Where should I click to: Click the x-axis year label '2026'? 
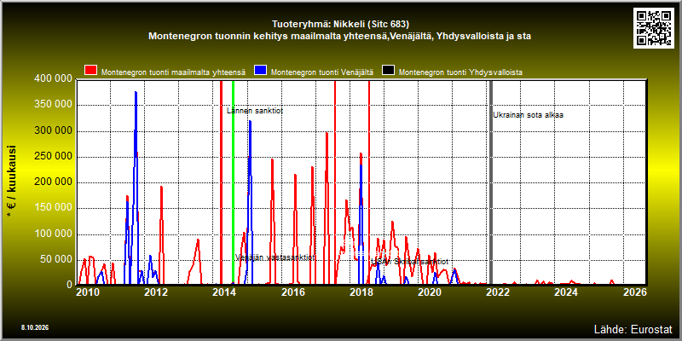coord(635,292)
